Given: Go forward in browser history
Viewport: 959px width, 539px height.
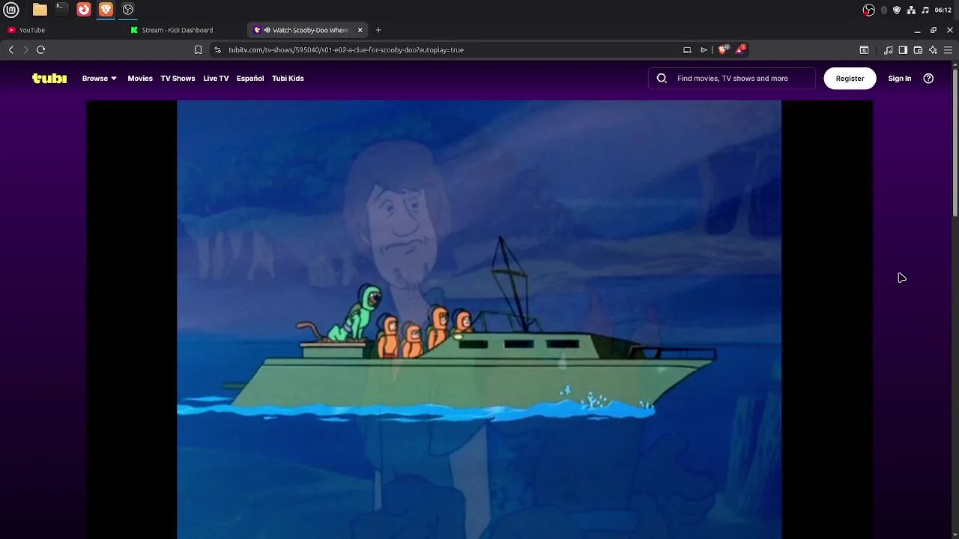Looking at the screenshot, I should pos(25,49).
